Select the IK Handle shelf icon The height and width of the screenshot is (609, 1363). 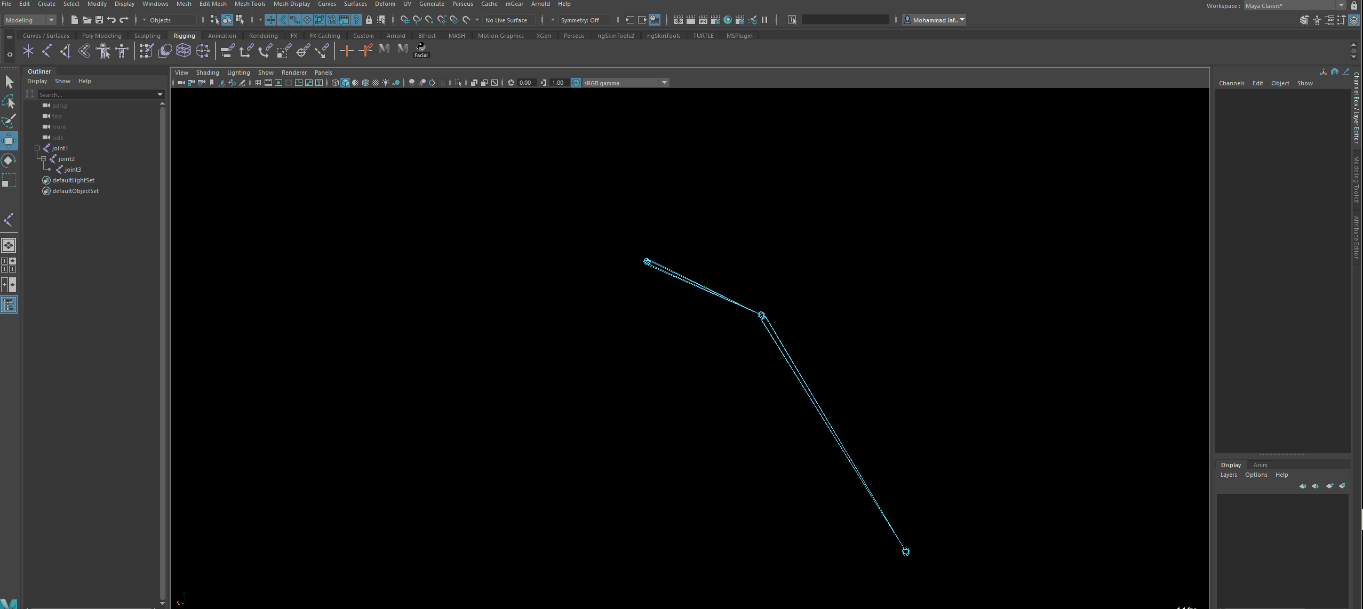(66, 51)
